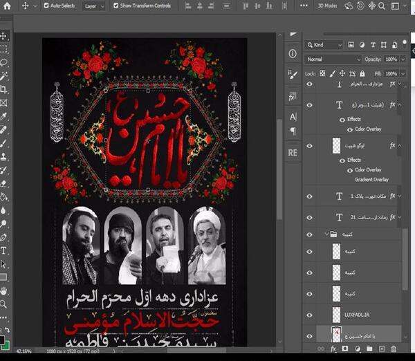This screenshot has height=361, width=415.
Task: Collapse the كتيبه group folder
Action: 327,234
